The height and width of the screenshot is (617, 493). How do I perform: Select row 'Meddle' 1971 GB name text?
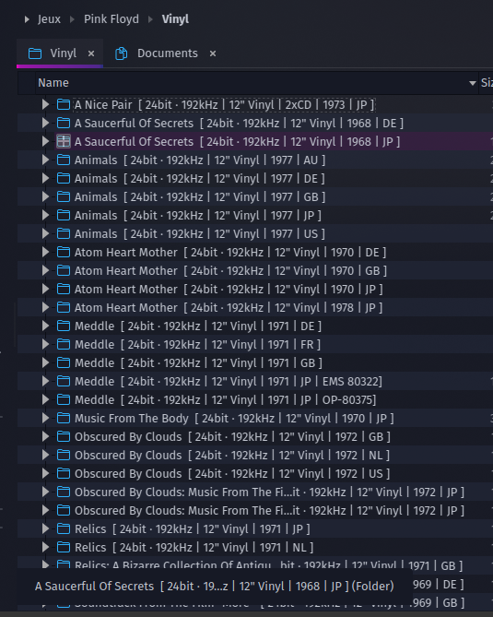198,362
